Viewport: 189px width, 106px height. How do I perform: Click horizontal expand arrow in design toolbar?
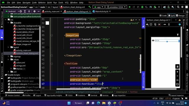[165, 24]
